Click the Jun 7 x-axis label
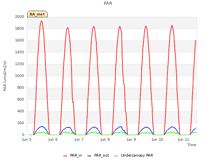217x162 pixels. coord(79,139)
